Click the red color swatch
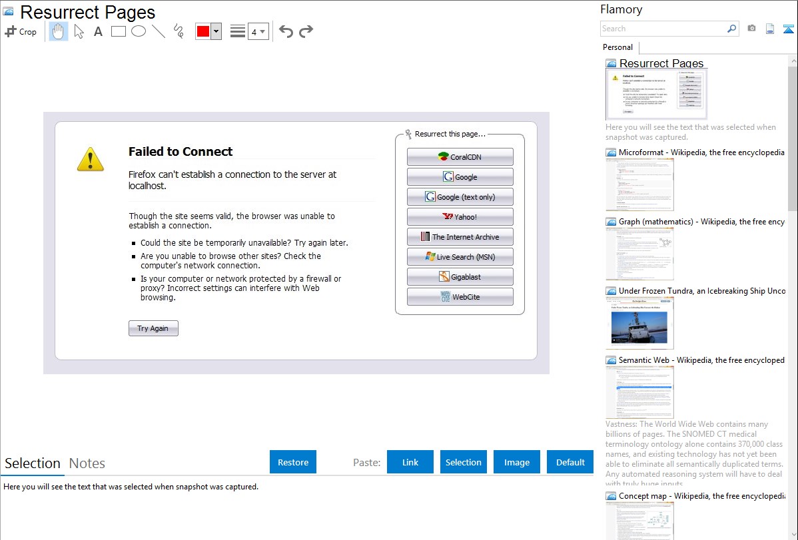 pos(203,31)
